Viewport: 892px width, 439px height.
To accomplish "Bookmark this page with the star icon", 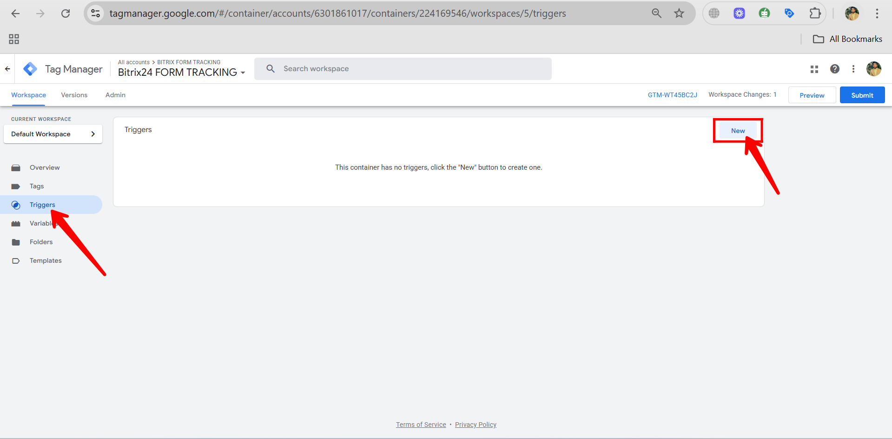I will point(679,13).
